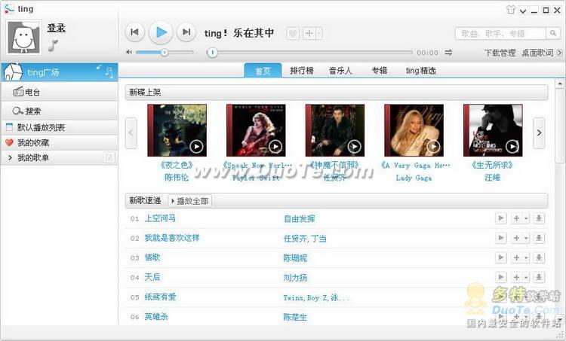This screenshot has width=566, height=341.
Task: Play song 03 情歌 with its play icon
Action: point(500,257)
